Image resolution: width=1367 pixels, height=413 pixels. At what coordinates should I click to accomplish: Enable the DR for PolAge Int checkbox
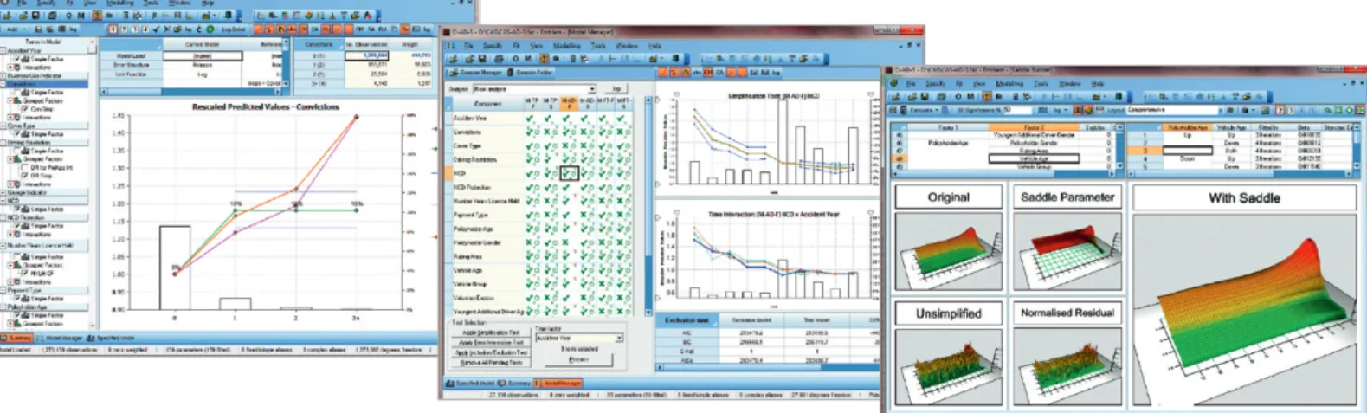click(24, 167)
